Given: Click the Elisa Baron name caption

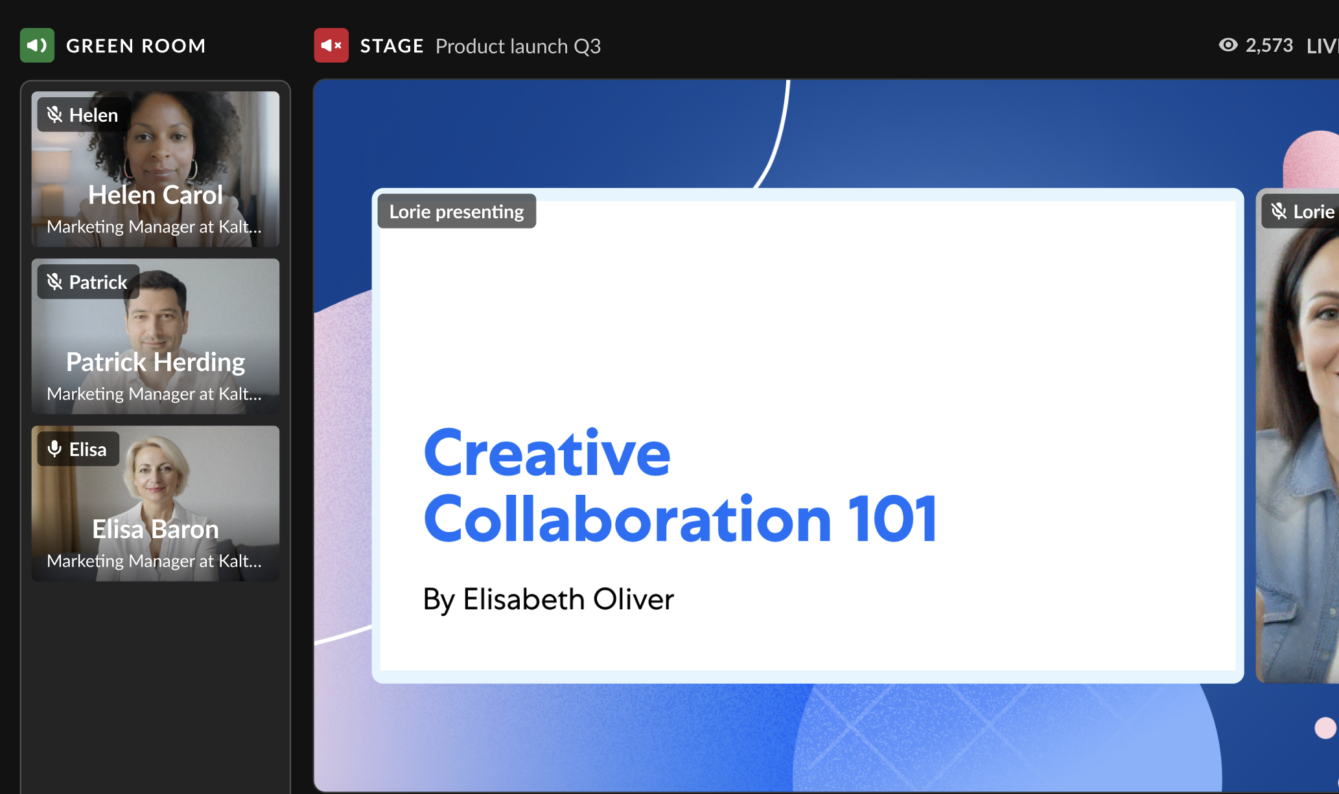Looking at the screenshot, I should tap(156, 529).
